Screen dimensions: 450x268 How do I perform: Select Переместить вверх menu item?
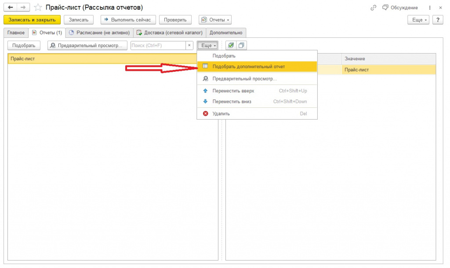click(x=257, y=91)
